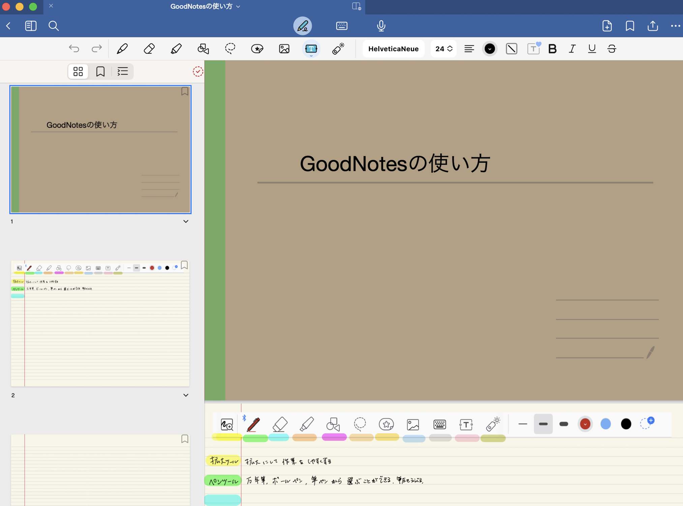Select the Lasso tool
Screen dimensions: 683x506
[230, 49]
